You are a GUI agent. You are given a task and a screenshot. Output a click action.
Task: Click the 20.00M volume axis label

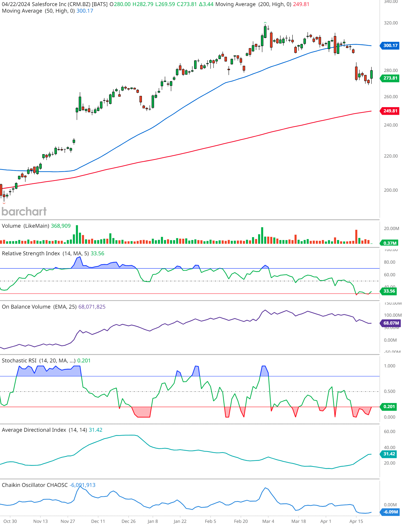(x=391, y=228)
